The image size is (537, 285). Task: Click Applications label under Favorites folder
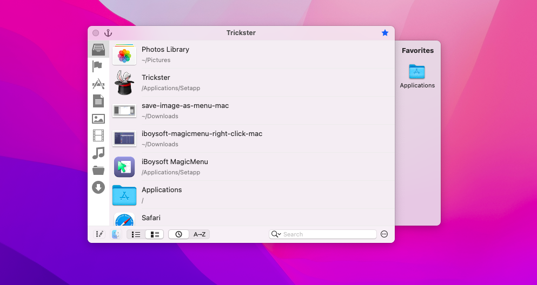click(417, 85)
